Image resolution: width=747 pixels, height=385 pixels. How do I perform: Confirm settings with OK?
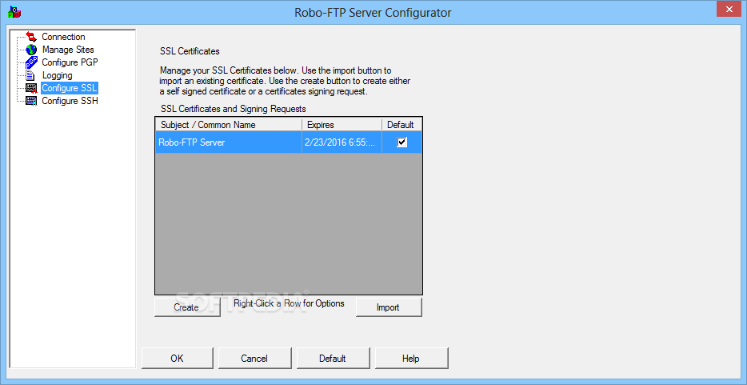(x=178, y=359)
